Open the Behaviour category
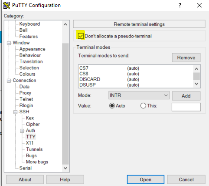This screenshot has height=186, width=209. pos(30,55)
